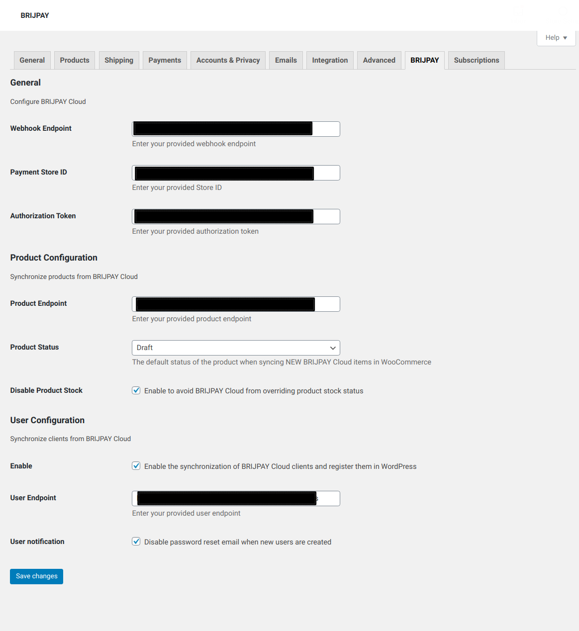Open the Subscriptions tab
Image resolution: width=579 pixels, height=631 pixels.
click(x=477, y=60)
